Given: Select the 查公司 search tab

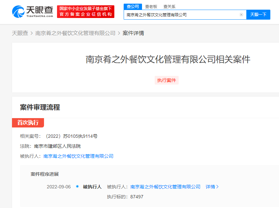Looking at the screenshot, I should click(133, 6).
